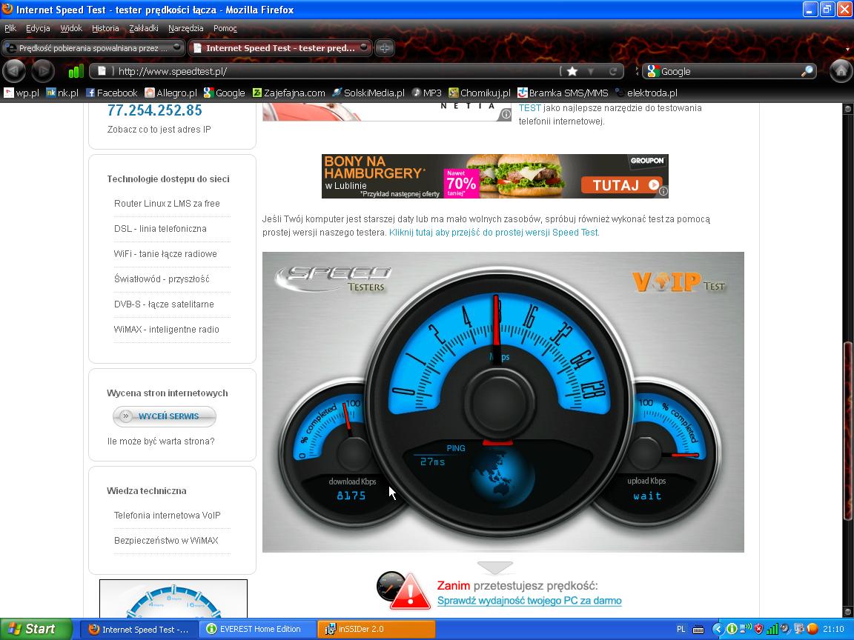Click the page vertical scrollbar thumb
This screenshot has height=640, width=854.
(847, 430)
